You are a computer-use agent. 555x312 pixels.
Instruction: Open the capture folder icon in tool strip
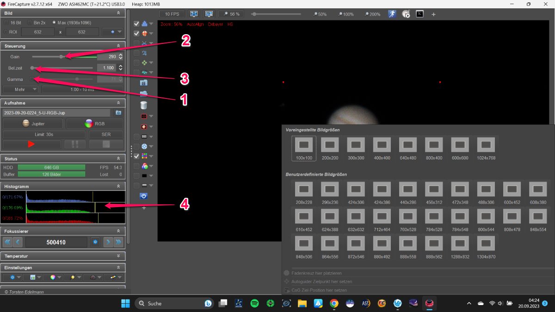[143, 94]
